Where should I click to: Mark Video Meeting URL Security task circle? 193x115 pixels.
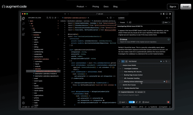point(122,71)
